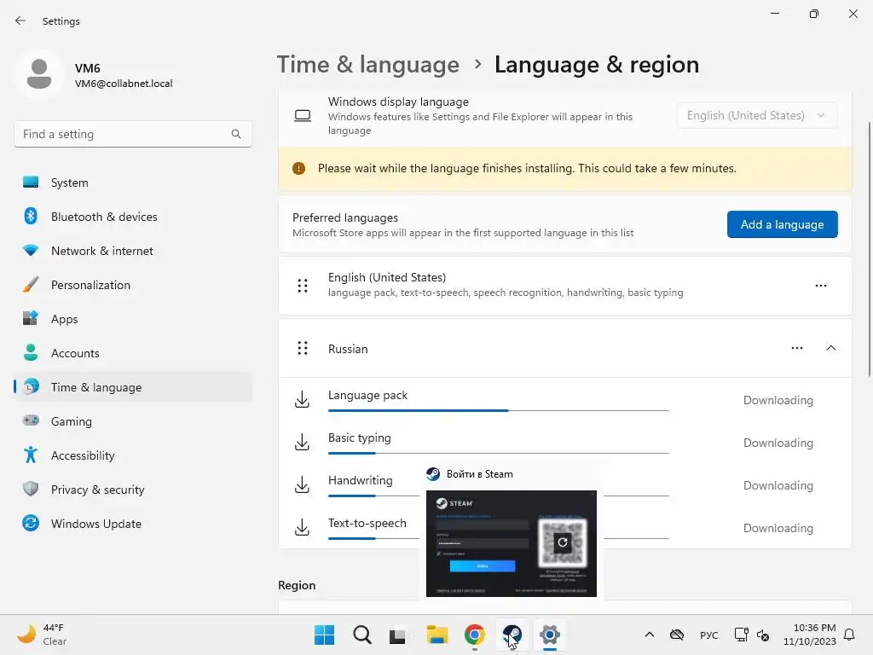Open Gaming settings

point(133,421)
